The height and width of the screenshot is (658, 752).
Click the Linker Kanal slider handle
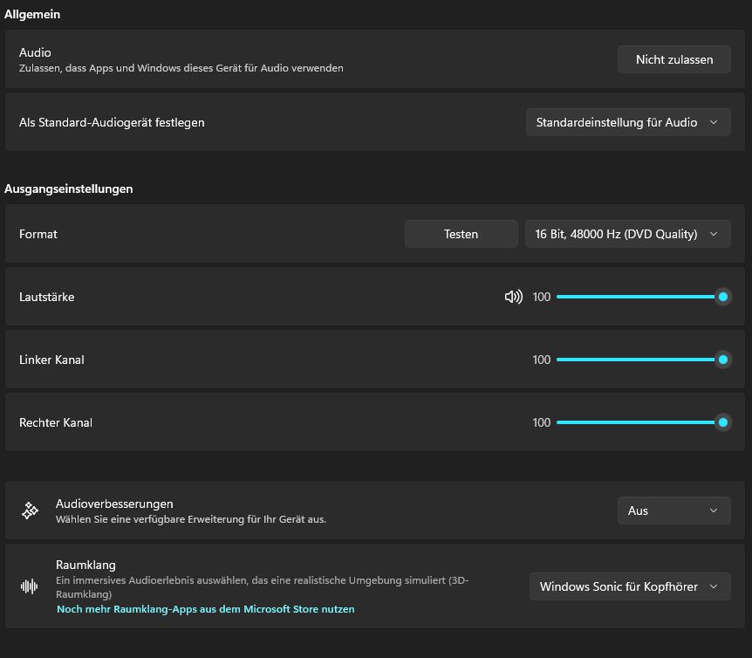point(723,360)
